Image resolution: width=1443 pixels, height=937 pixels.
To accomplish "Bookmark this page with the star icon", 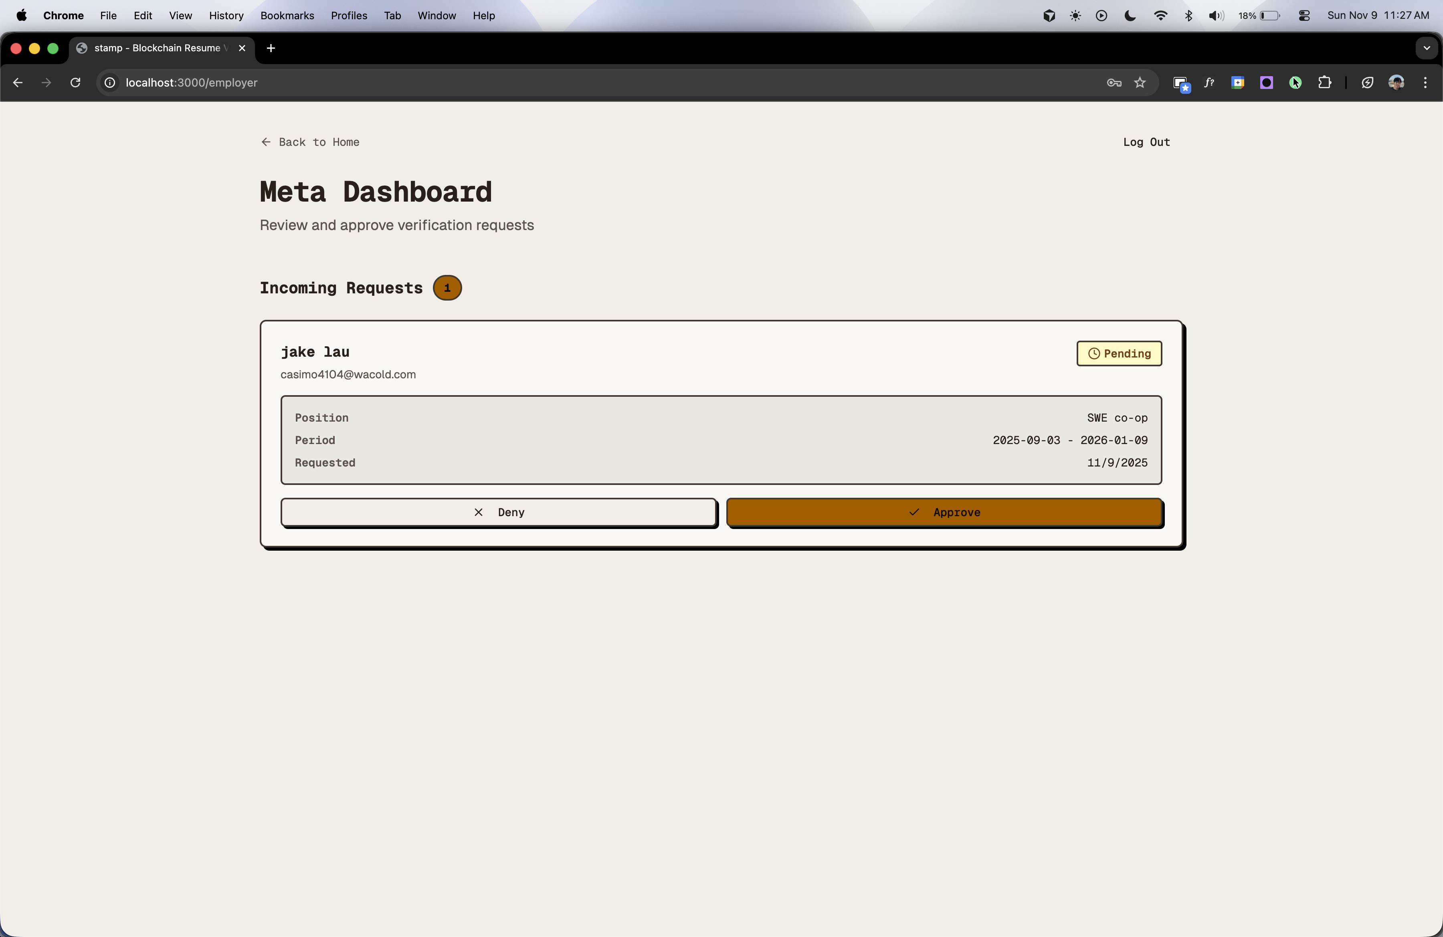I will (x=1140, y=83).
